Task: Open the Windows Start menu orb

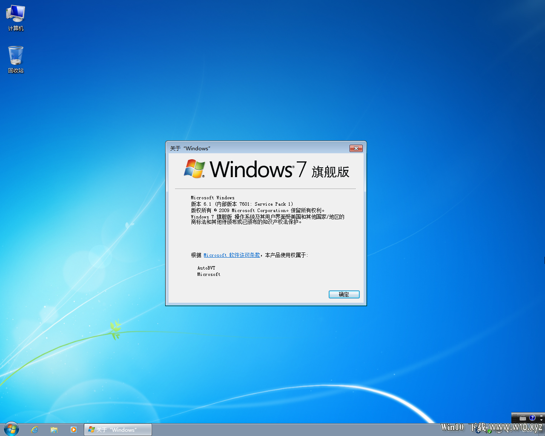Action: (11, 429)
